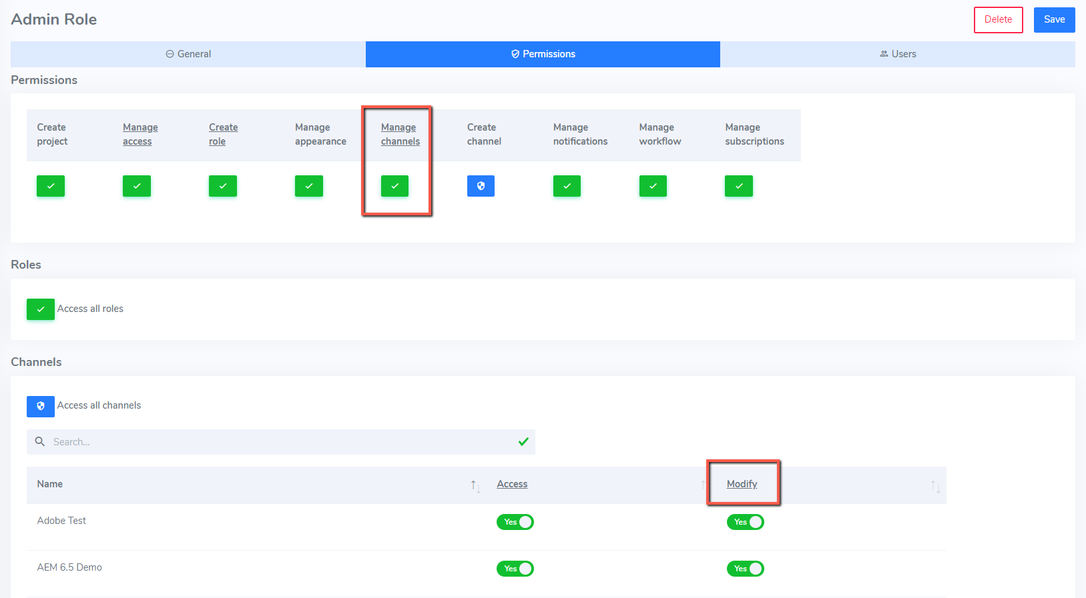Switch off Access for Adobe Test
The image size is (1086, 598).
pyautogui.click(x=515, y=522)
